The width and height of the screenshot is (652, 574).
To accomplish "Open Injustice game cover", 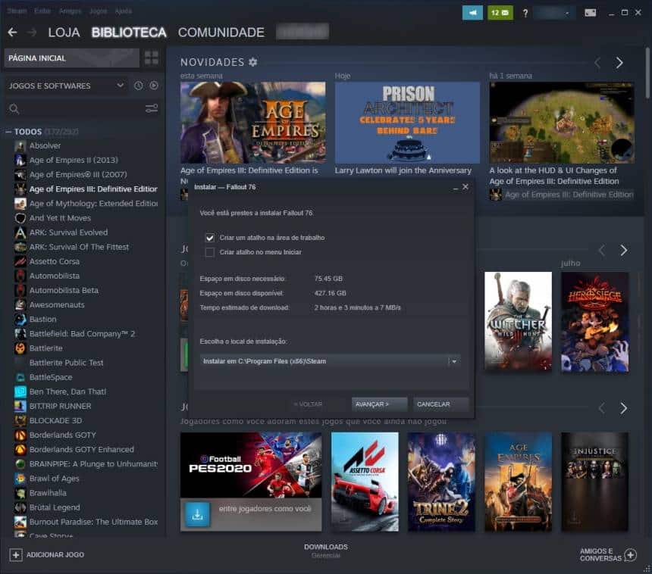I will click(594, 482).
